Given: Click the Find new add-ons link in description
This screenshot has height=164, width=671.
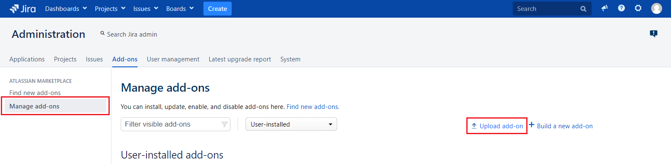Looking at the screenshot, I should (313, 107).
